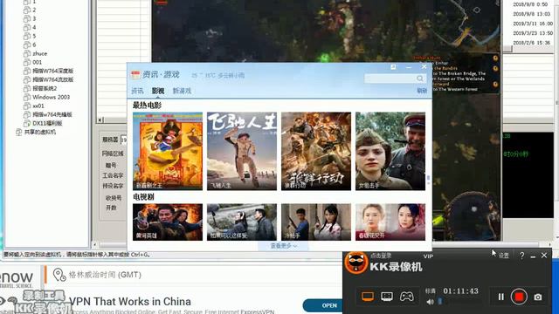This screenshot has width=559, height=314.
Task: Open KK recorder help question mark
Action: (522, 256)
